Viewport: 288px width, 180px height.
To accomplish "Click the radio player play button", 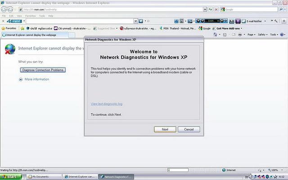I will [198, 21].
